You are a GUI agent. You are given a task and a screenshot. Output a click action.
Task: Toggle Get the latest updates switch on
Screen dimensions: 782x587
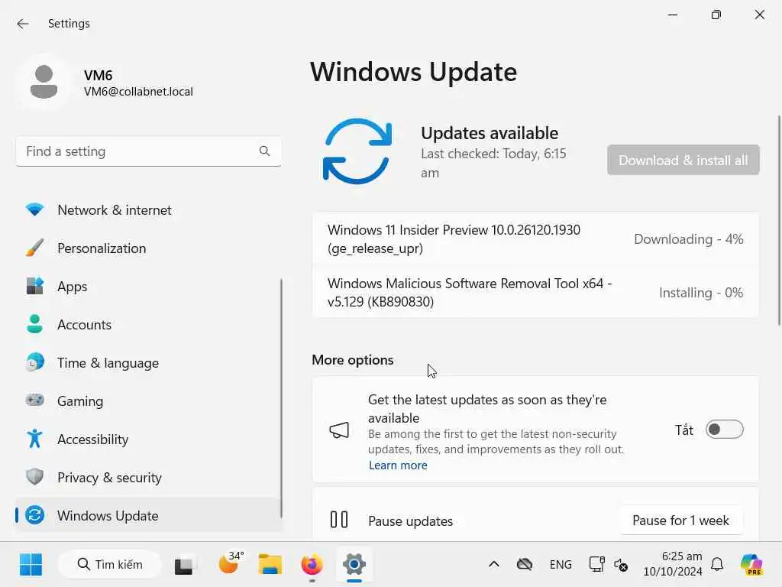(x=724, y=430)
